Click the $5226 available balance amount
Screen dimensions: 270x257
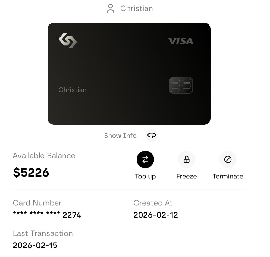click(31, 173)
